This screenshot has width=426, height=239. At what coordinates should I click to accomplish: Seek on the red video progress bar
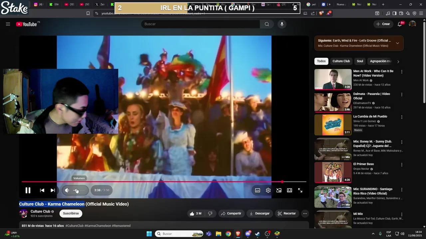coord(164,182)
